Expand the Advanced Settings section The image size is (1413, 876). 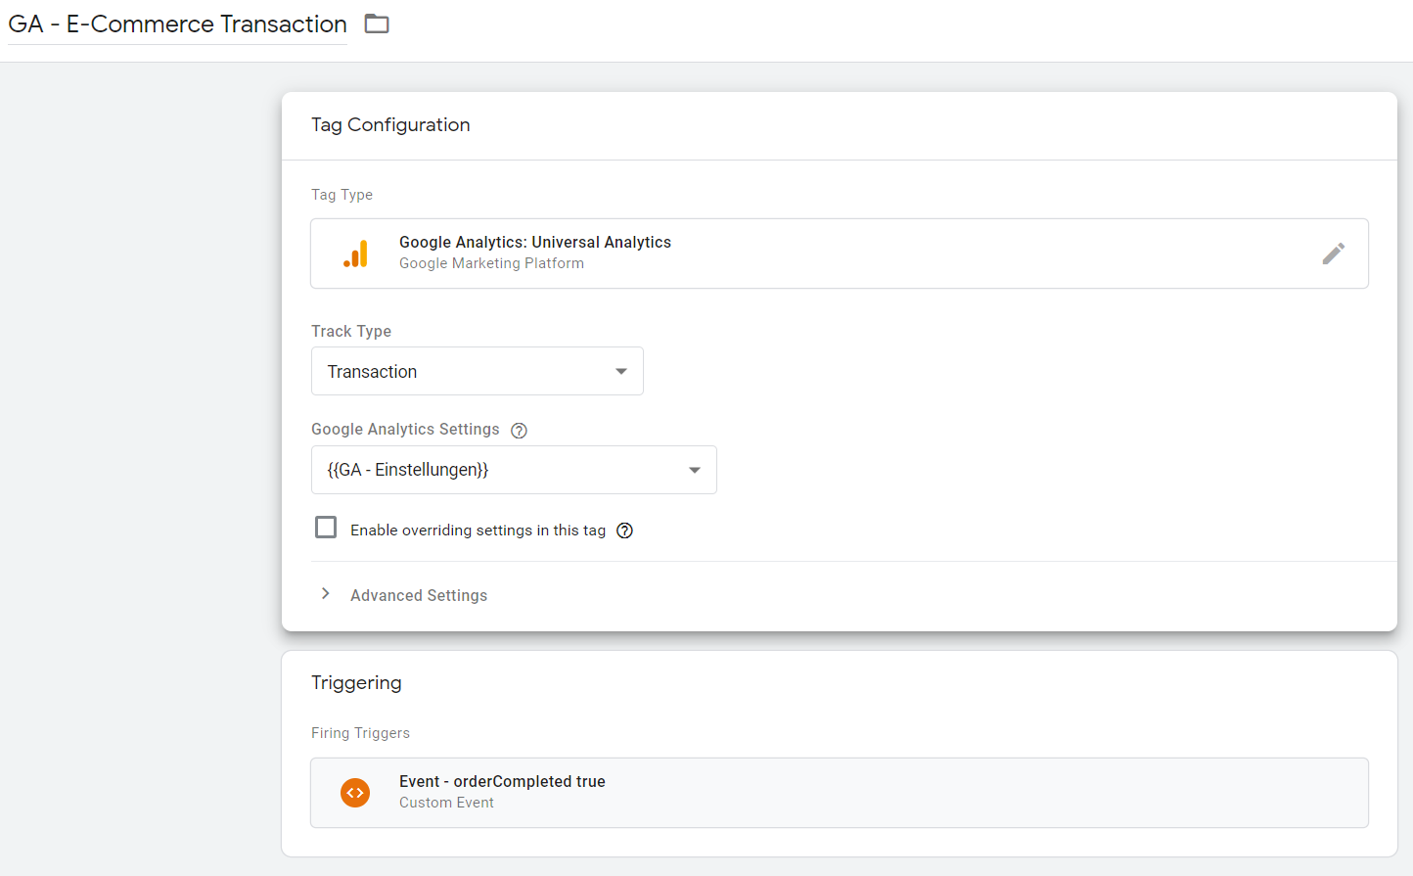pos(419,595)
